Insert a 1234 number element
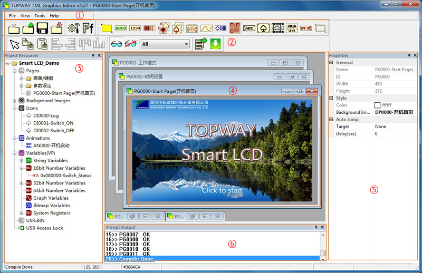Image resolution: width=422 pixels, height=273 pixels. coord(135,28)
